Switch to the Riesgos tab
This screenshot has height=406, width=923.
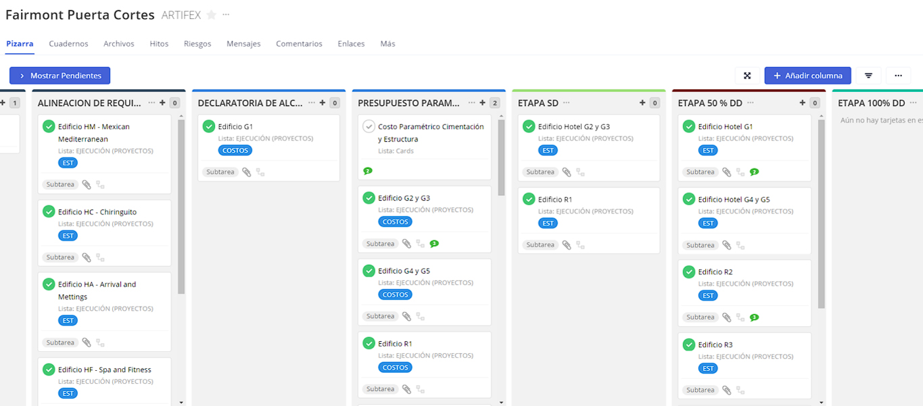[197, 44]
